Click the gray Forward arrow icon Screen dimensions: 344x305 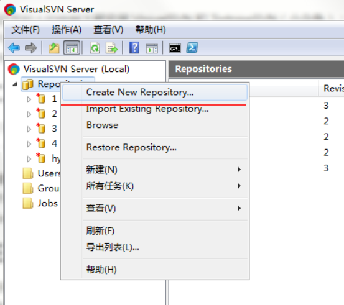(30, 48)
